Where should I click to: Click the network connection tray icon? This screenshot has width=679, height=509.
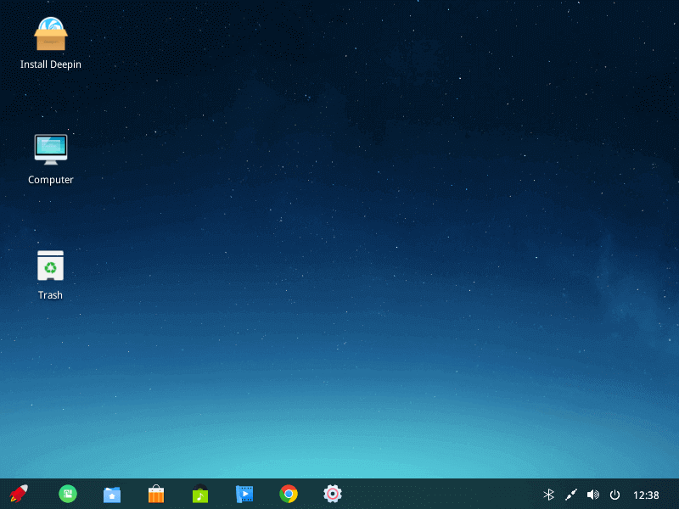[570, 495]
